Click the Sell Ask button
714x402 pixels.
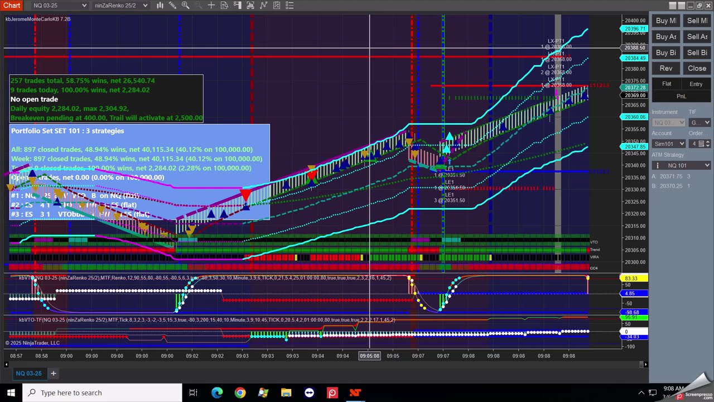tap(697, 37)
